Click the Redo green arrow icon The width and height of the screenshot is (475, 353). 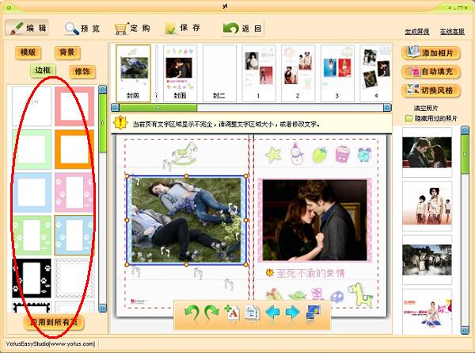click(211, 313)
